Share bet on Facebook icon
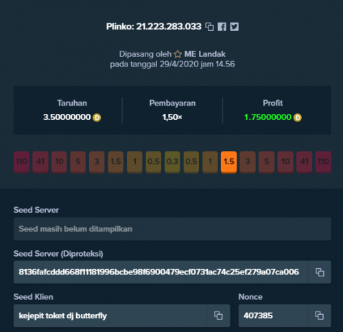343x332 pixels. click(222, 27)
